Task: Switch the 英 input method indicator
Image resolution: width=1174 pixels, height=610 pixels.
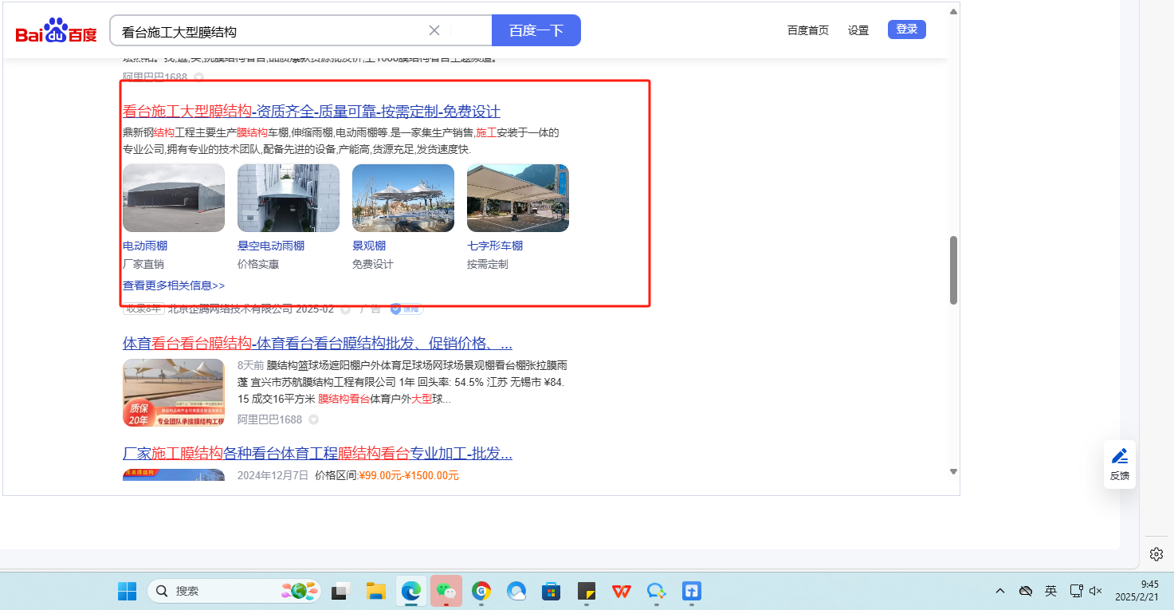Action: [1050, 591]
